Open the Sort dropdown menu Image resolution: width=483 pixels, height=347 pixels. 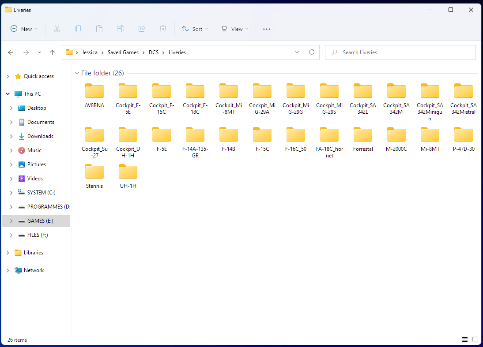pyautogui.click(x=195, y=29)
